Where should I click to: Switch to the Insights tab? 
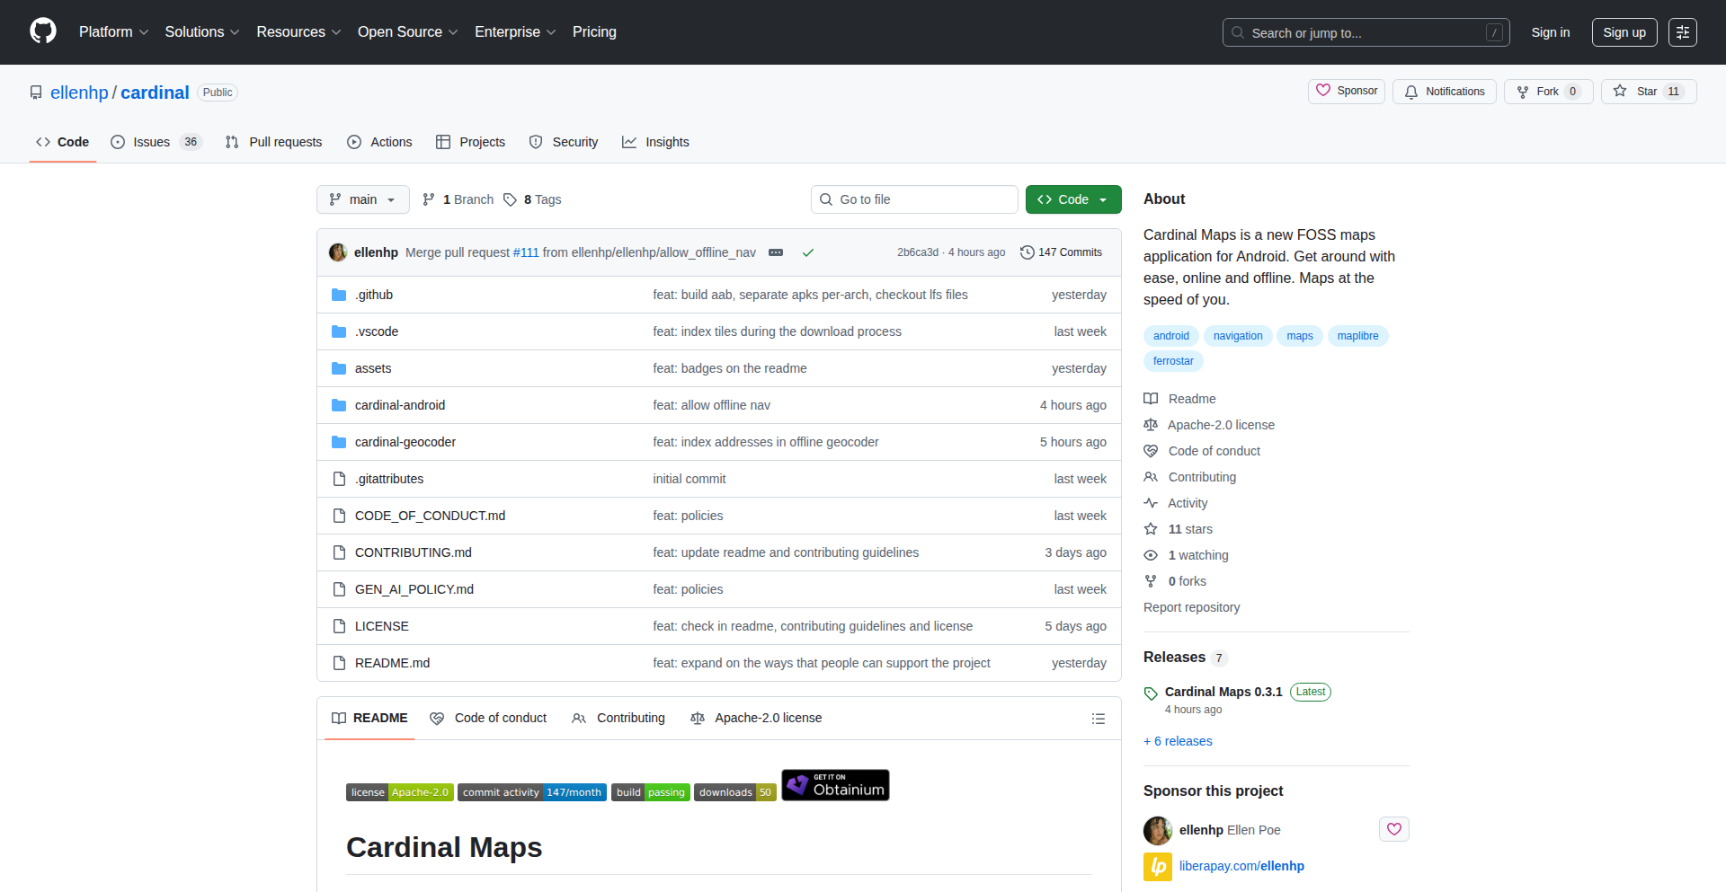(x=655, y=142)
